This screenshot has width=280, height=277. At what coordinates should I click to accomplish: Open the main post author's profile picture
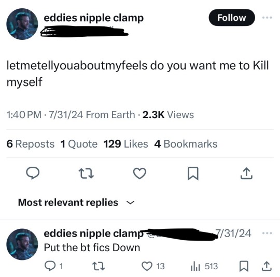(22, 24)
